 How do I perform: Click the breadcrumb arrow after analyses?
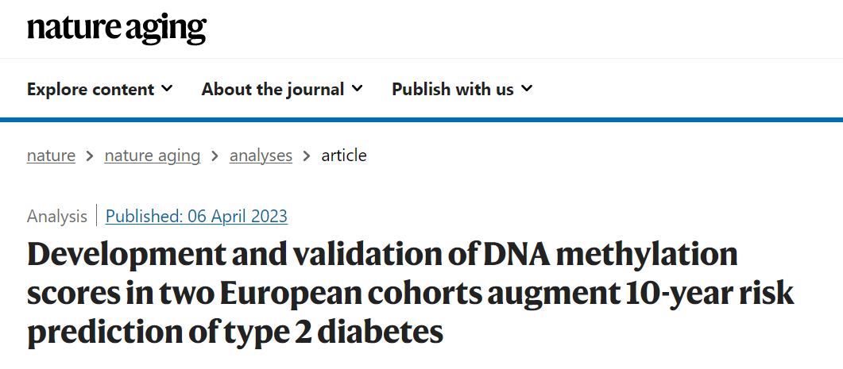pyautogui.click(x=307, y=156)
